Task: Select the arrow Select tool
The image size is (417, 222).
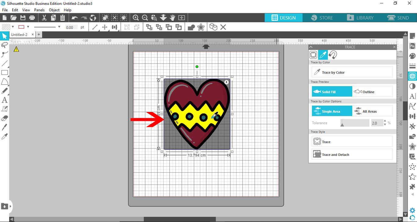Action: click(x=5, y=36)
